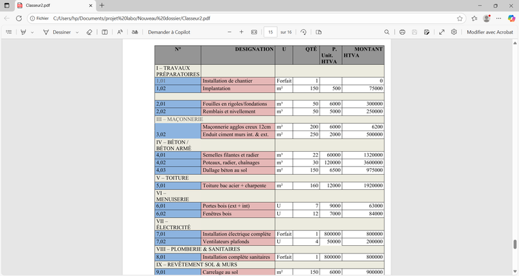The height and width of the screenshot is (276, 519).
Task: Enter full screen mode
Action: pyautogui.click(x=442, y=32)
